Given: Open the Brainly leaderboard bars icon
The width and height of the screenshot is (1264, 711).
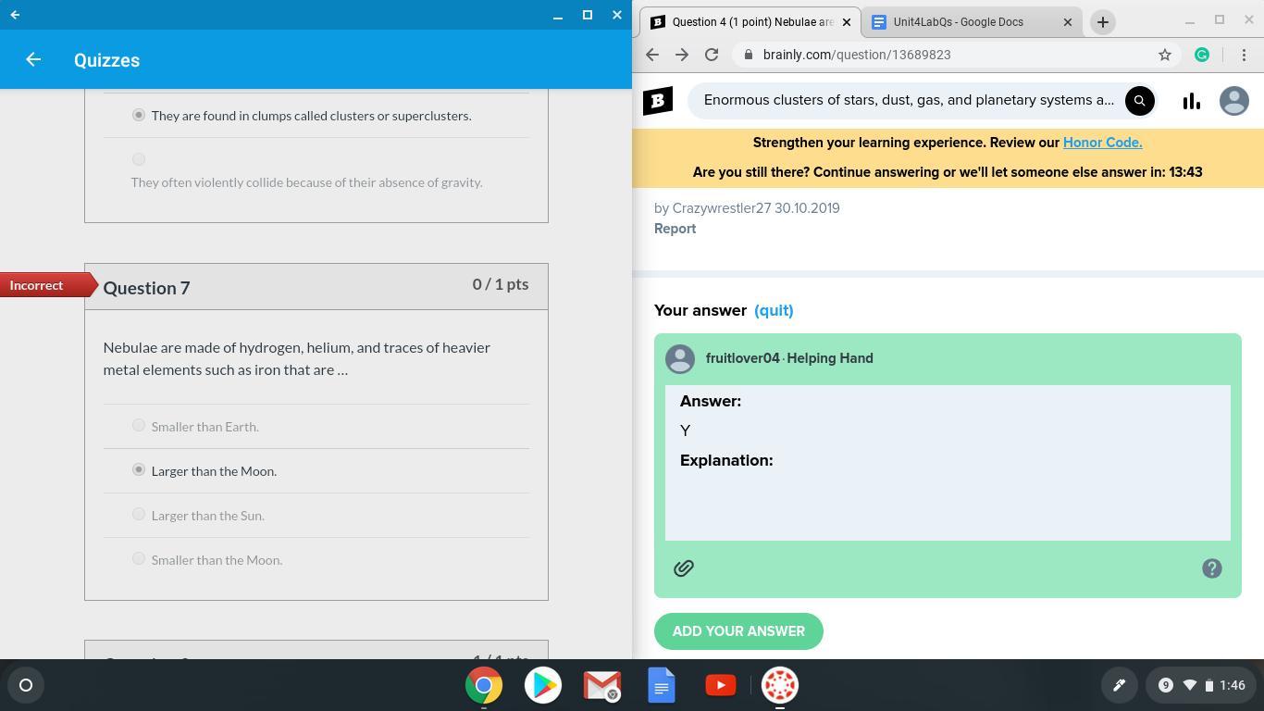Looking at the screenshot, I should tap(1192, 100).
